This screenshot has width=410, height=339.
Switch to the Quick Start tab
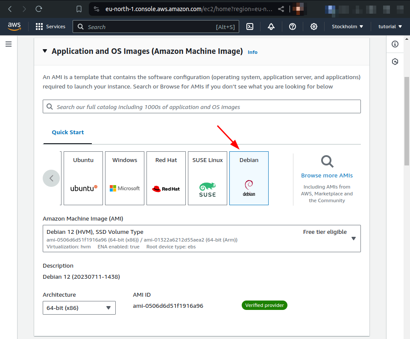(x=67, y=133)
